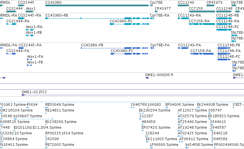Open the CG43980-PC protein label
The image size is (244, 149).
[122, 51]
